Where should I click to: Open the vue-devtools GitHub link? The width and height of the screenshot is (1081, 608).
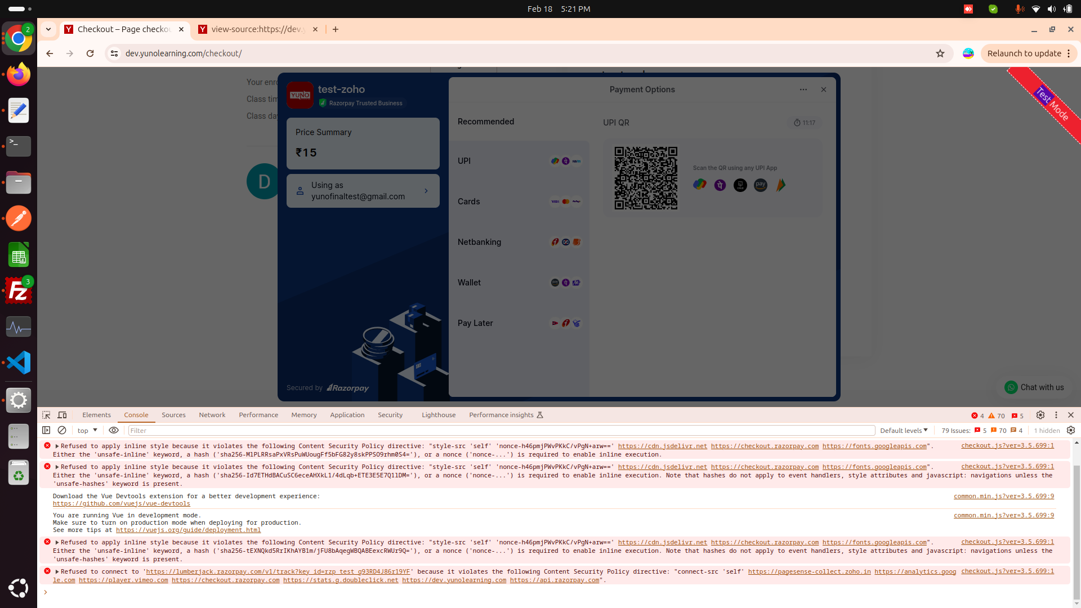(122, 504)
